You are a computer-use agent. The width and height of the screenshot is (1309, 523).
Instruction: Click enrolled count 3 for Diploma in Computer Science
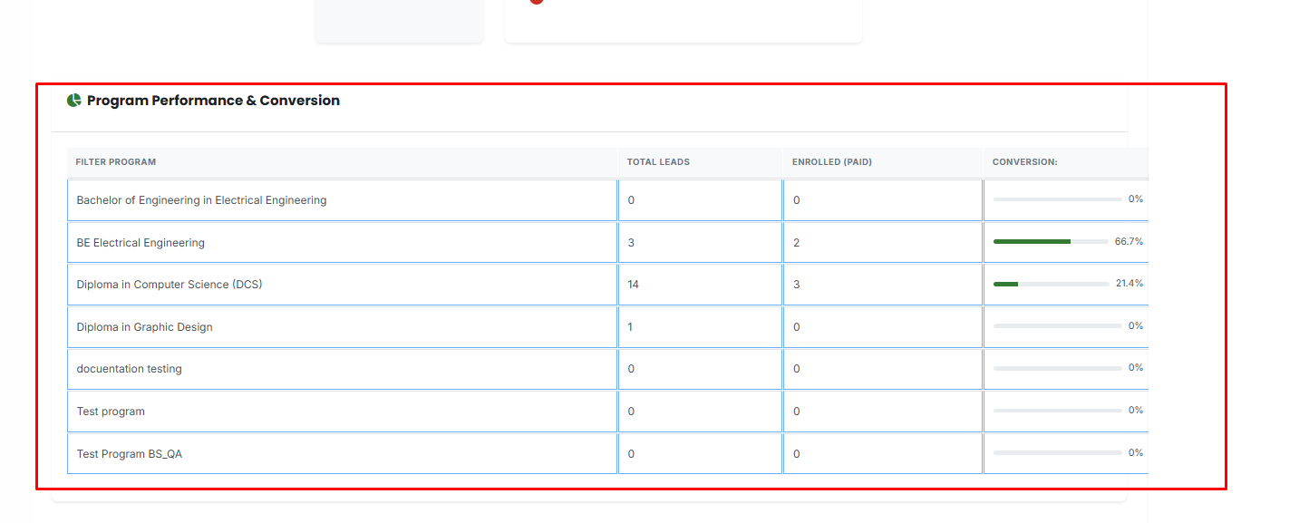click(797, 285)
